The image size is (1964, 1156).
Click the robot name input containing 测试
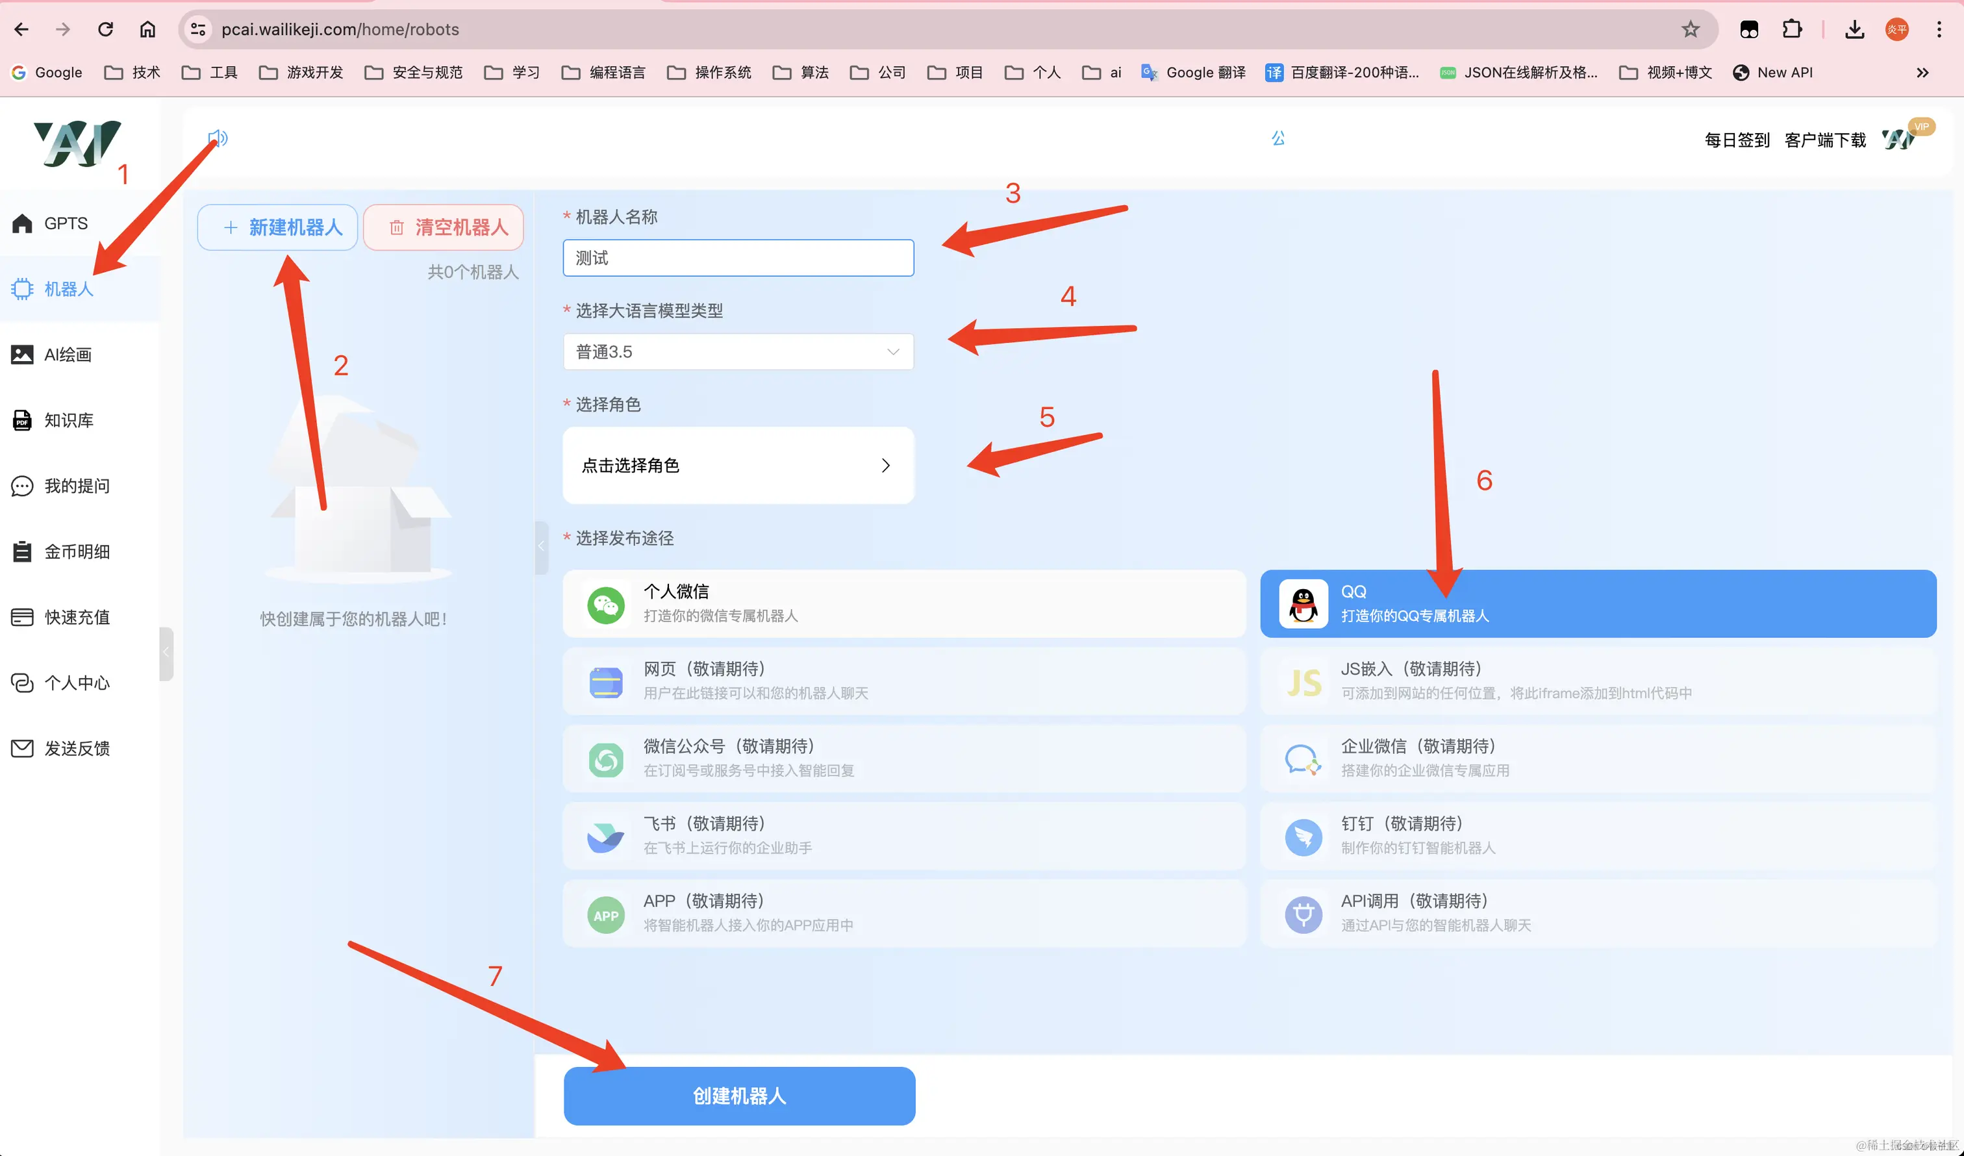[x=737, y=257]
